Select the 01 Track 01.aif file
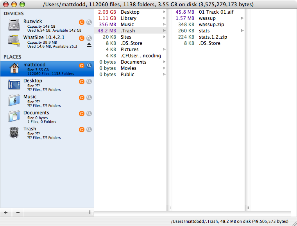Image resolution: width=297 pixels, height=226 pixels. point(208,12)
